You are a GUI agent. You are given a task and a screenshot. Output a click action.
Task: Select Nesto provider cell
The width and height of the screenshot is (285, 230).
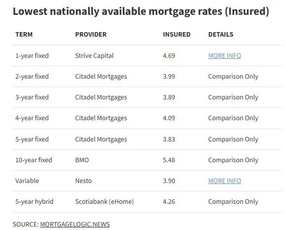click(x=84, y=181)
